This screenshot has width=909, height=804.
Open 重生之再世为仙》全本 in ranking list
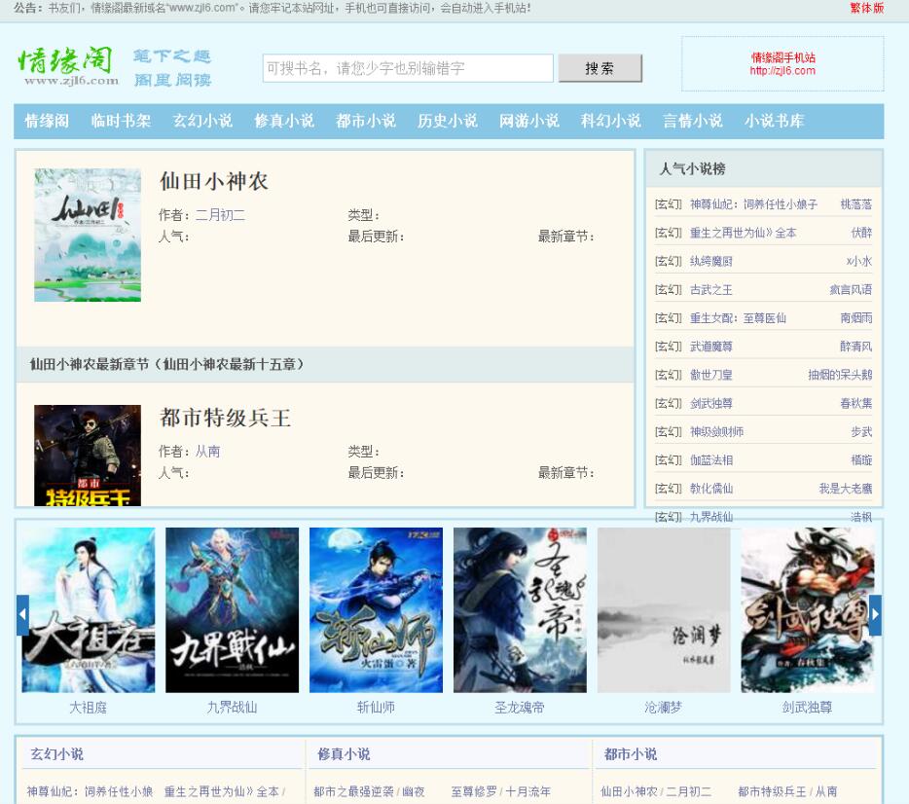pyautogui.click(x=744, y=233)
